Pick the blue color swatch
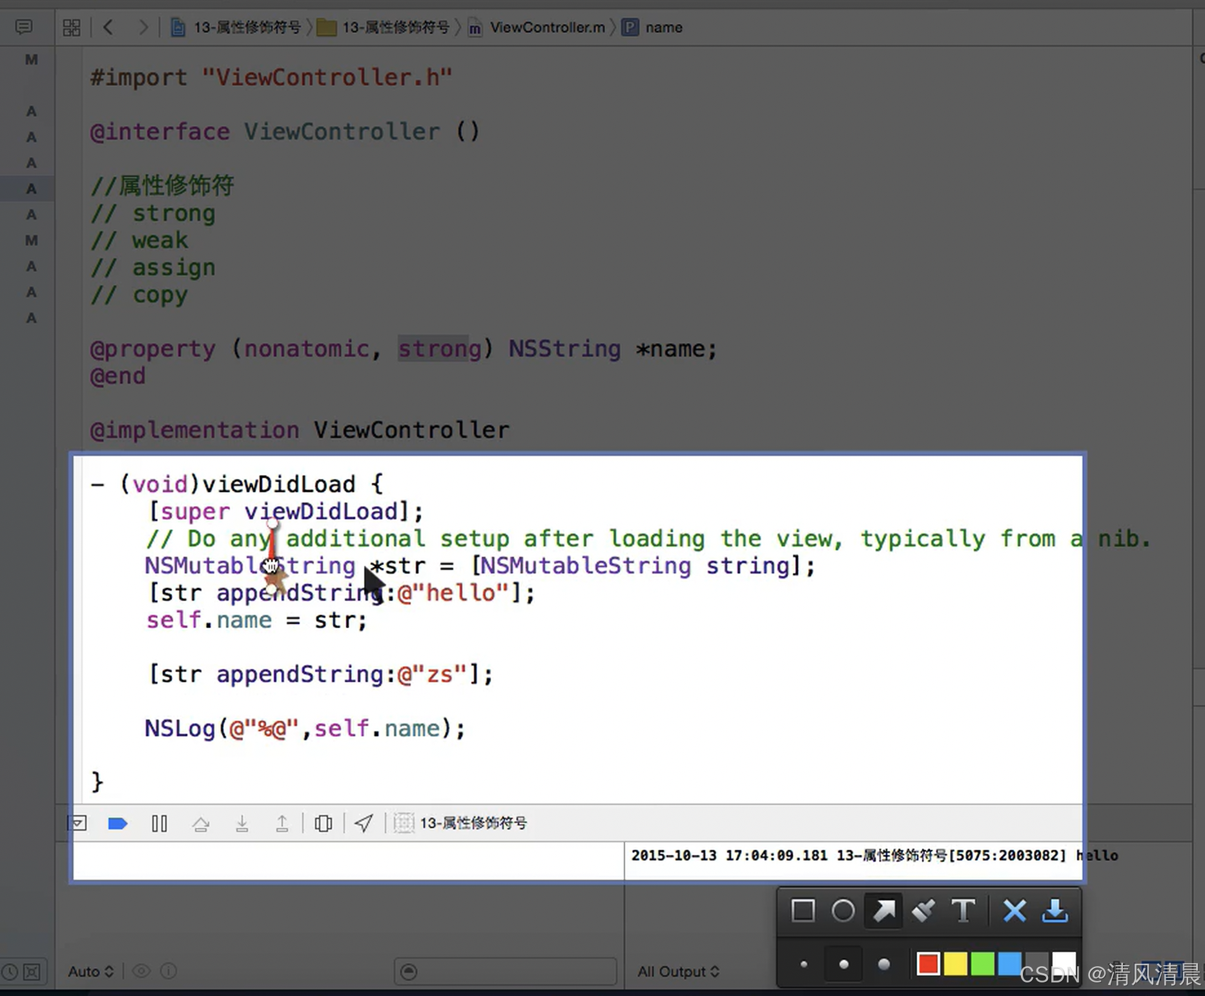This screenshot has width=1205, height=996. [1009, 964]
